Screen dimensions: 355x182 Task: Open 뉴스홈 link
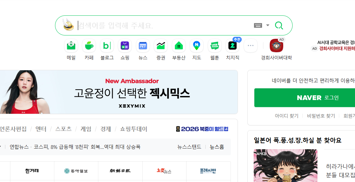(x=217, y=147)
